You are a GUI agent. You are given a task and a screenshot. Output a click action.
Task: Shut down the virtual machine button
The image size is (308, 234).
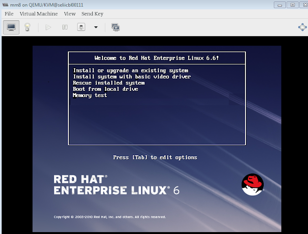tap(81, 27)
